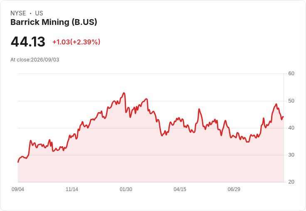Click the chart line's starting point at 09/04
Viewport: 306px width, 211px height.
(x=18, y=162)
